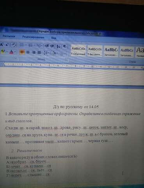The height and width of the screenshot is (188, 144).
Task: Toggle the Show paragraph marks button
Action: (x=64, y=46)
